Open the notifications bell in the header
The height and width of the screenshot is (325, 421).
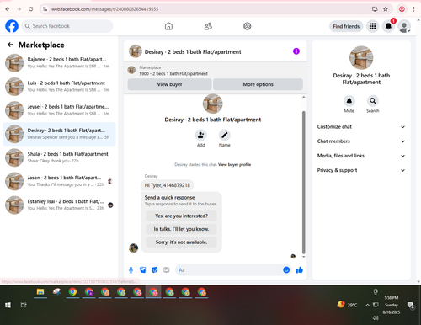(x=388, y=26)
